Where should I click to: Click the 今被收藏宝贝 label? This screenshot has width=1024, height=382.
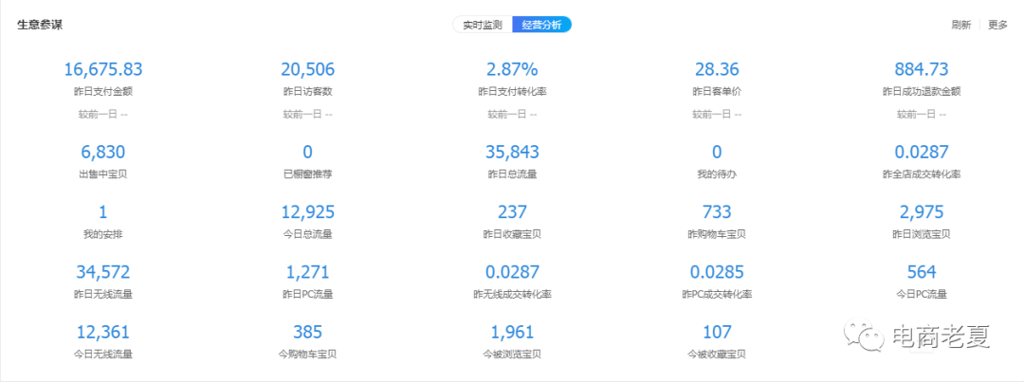pos(717,354)
